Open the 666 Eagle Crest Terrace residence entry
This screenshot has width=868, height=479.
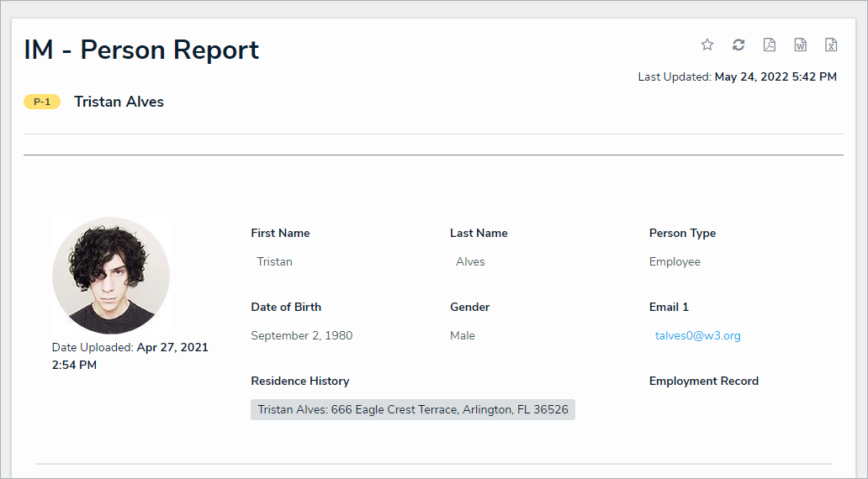coord(412,410)
